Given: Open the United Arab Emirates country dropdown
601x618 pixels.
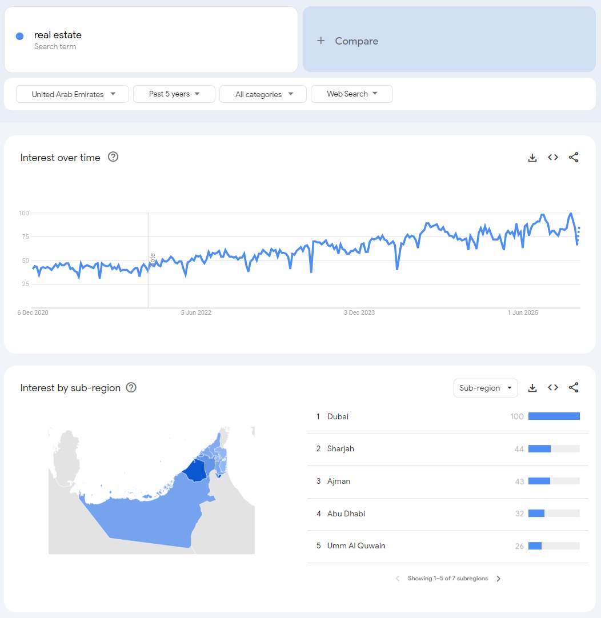Looking at the screenshot, I should pyautogui.click(x=73, y=94).
